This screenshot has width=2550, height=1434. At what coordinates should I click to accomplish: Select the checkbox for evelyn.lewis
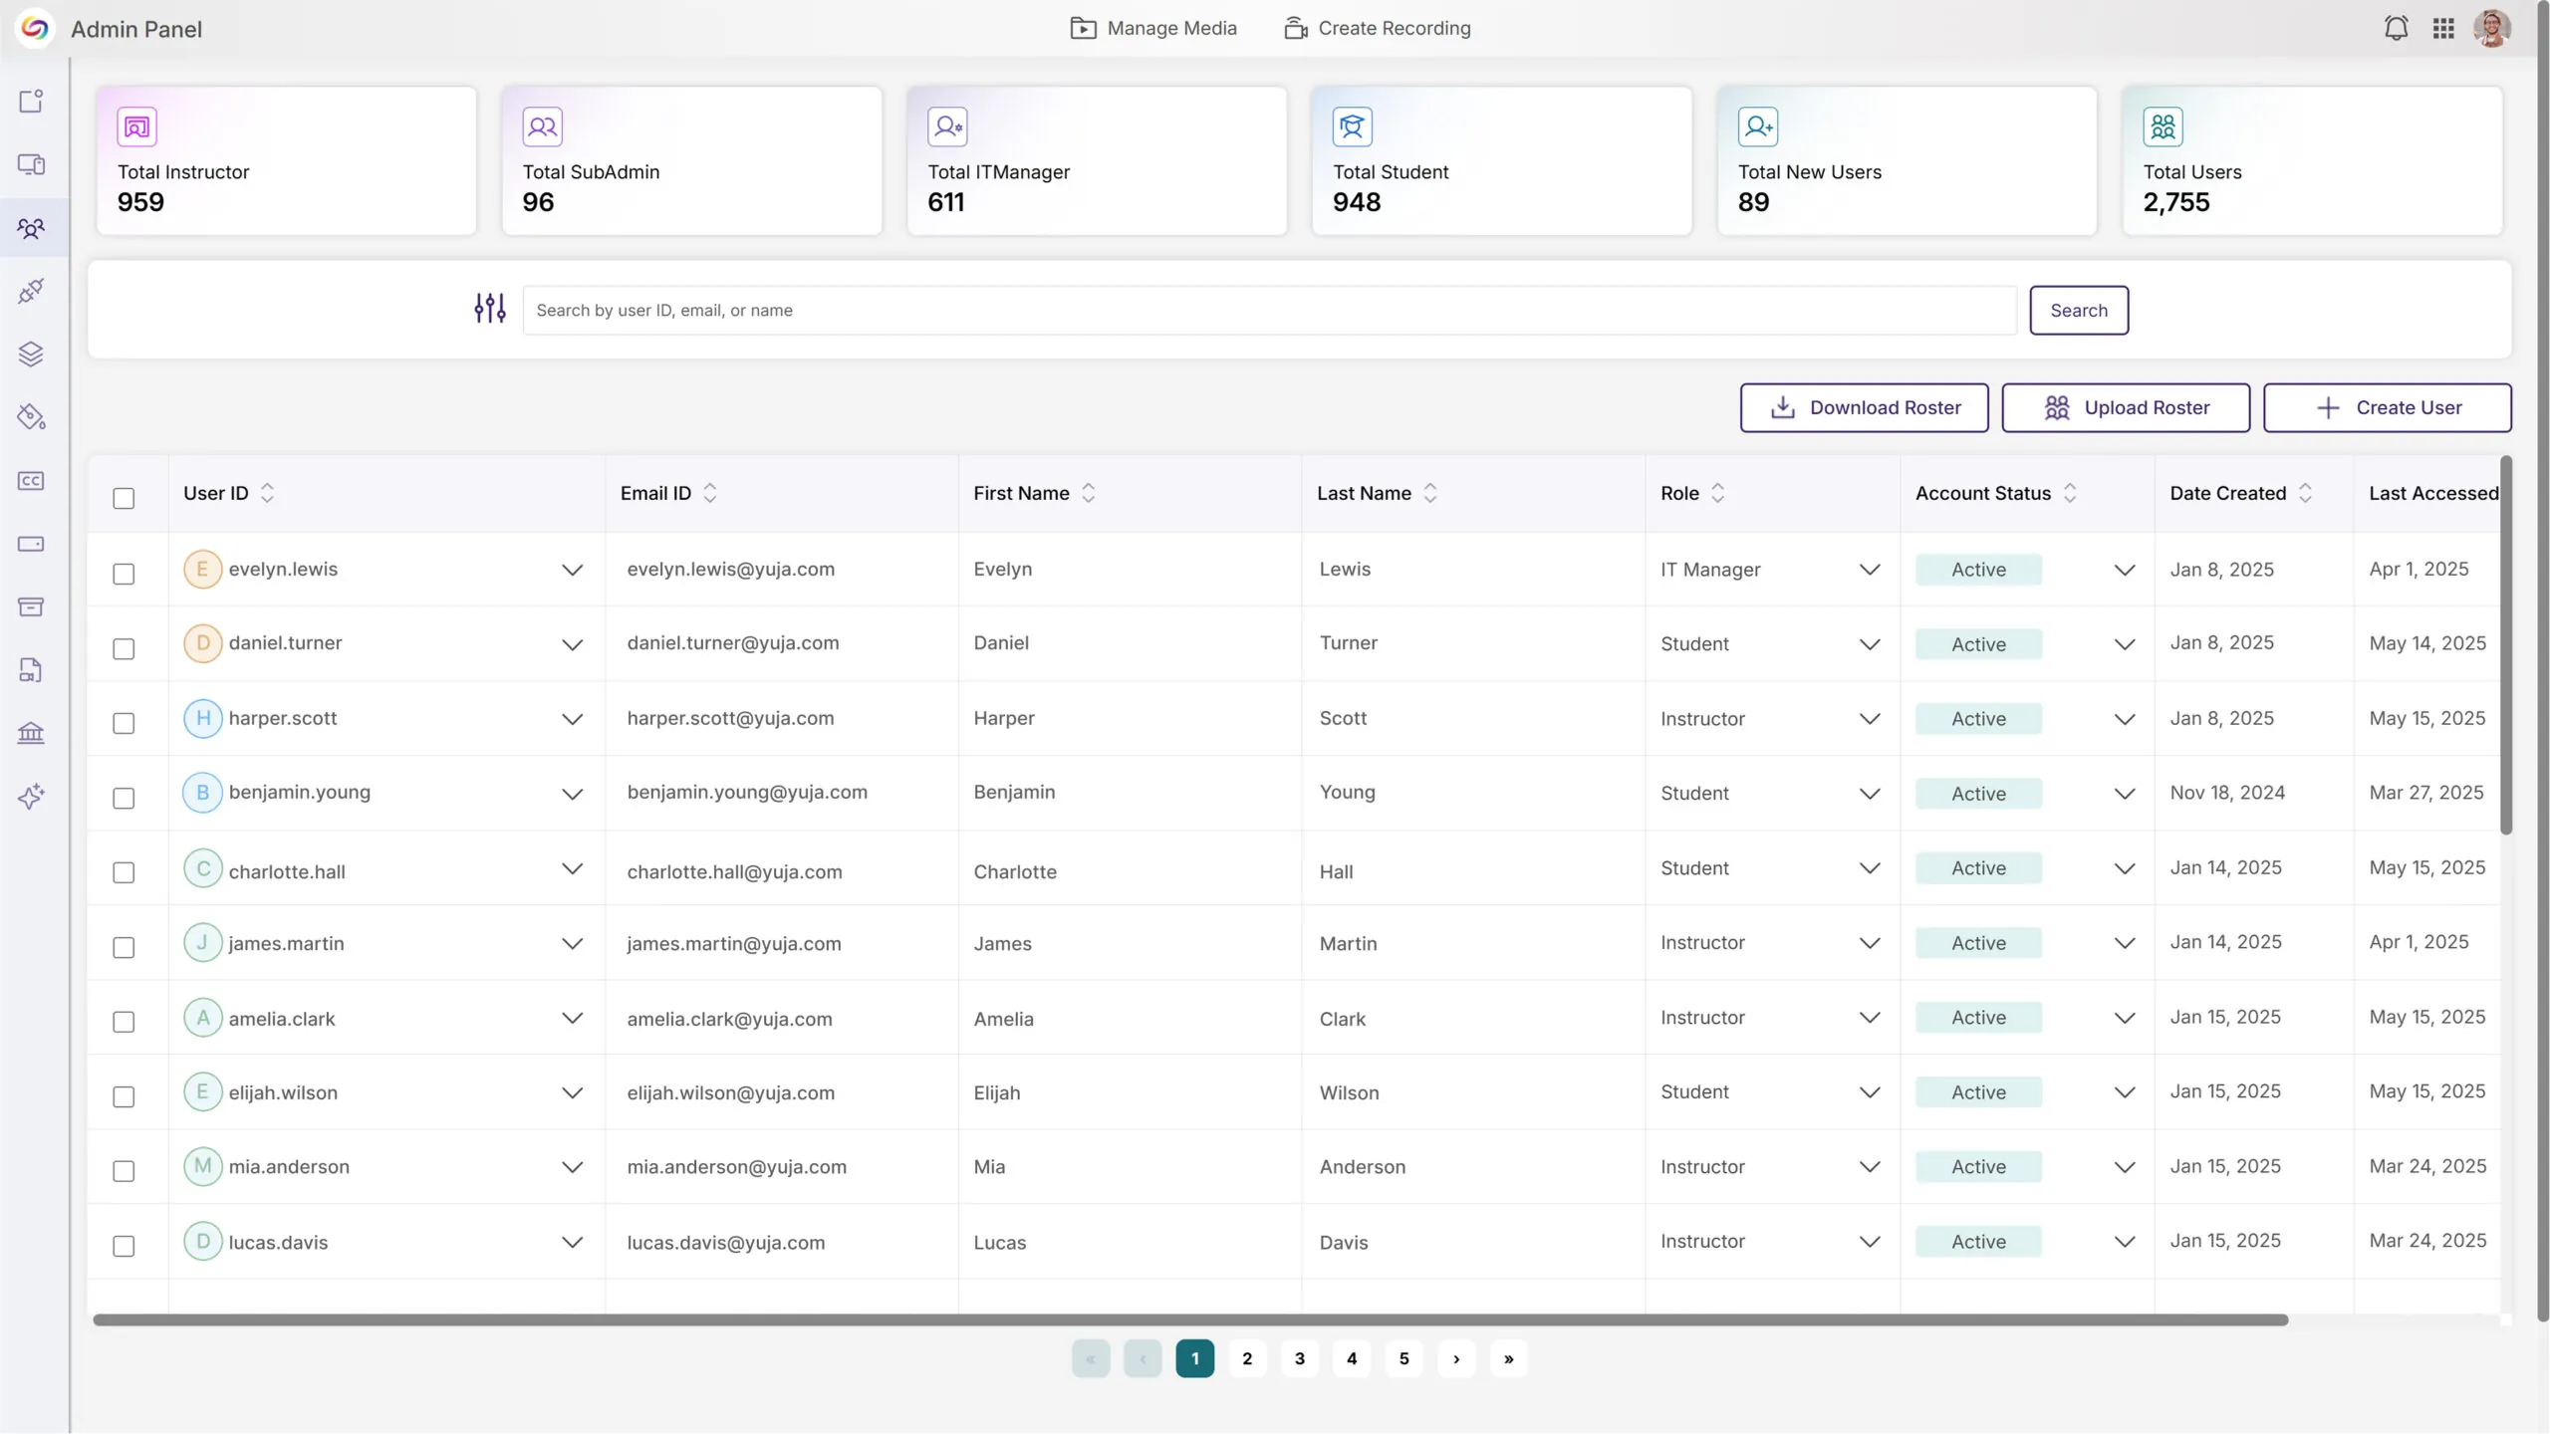click(x=124, y=574)
